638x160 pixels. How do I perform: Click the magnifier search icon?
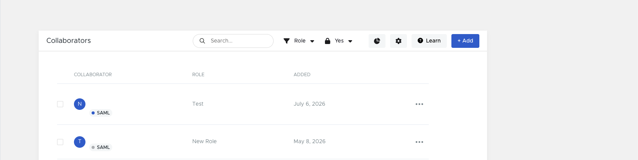(202, 41)
